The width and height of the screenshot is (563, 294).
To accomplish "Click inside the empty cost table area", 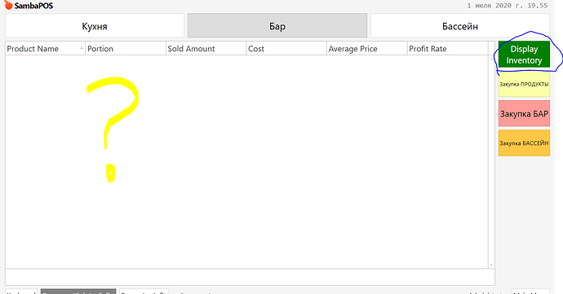I will 246,161.
